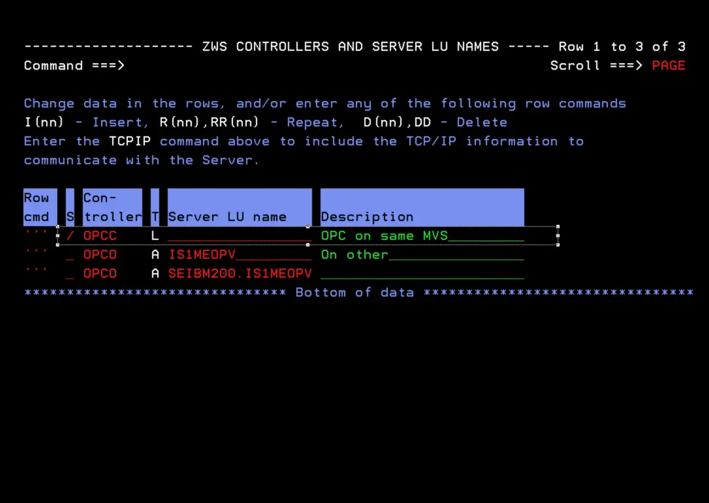Click the S selection field of OPCC row
Viewport: 709px width, 503px height.
point(70,235)
